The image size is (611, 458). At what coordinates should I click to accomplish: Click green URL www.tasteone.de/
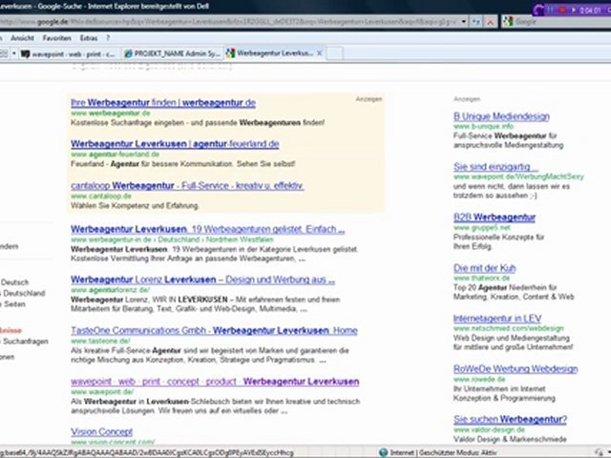click(100, 341)
